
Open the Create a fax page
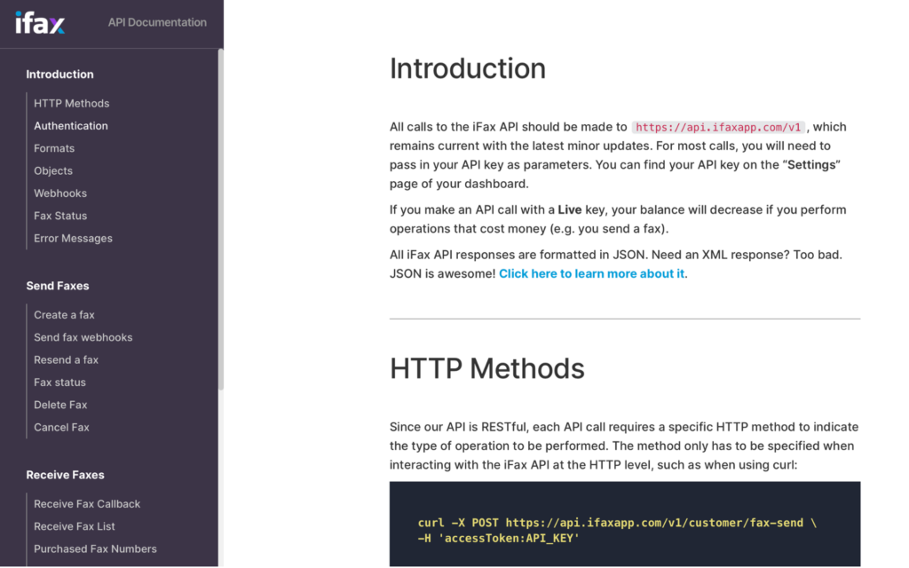[x=64, y=315]
